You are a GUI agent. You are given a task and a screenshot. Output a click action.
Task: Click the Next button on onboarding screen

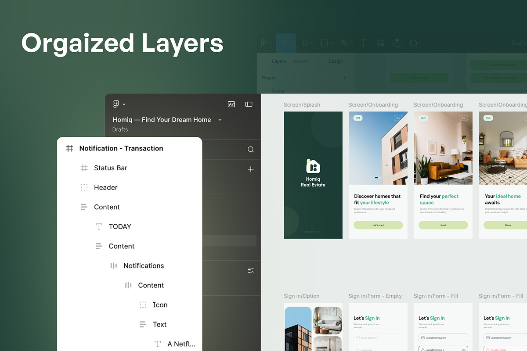(443, 225)
